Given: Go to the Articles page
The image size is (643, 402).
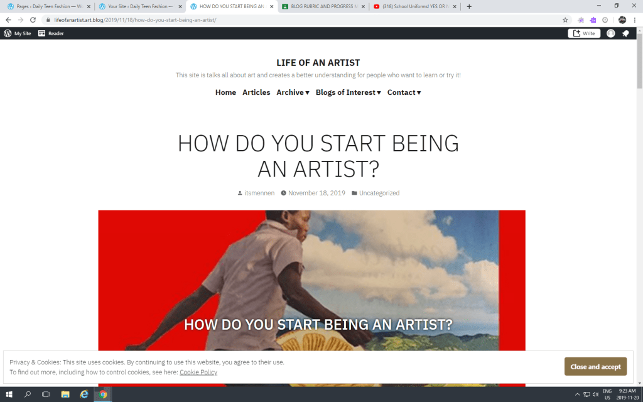Looking at the screenshot, I should (x=256, y=92).
